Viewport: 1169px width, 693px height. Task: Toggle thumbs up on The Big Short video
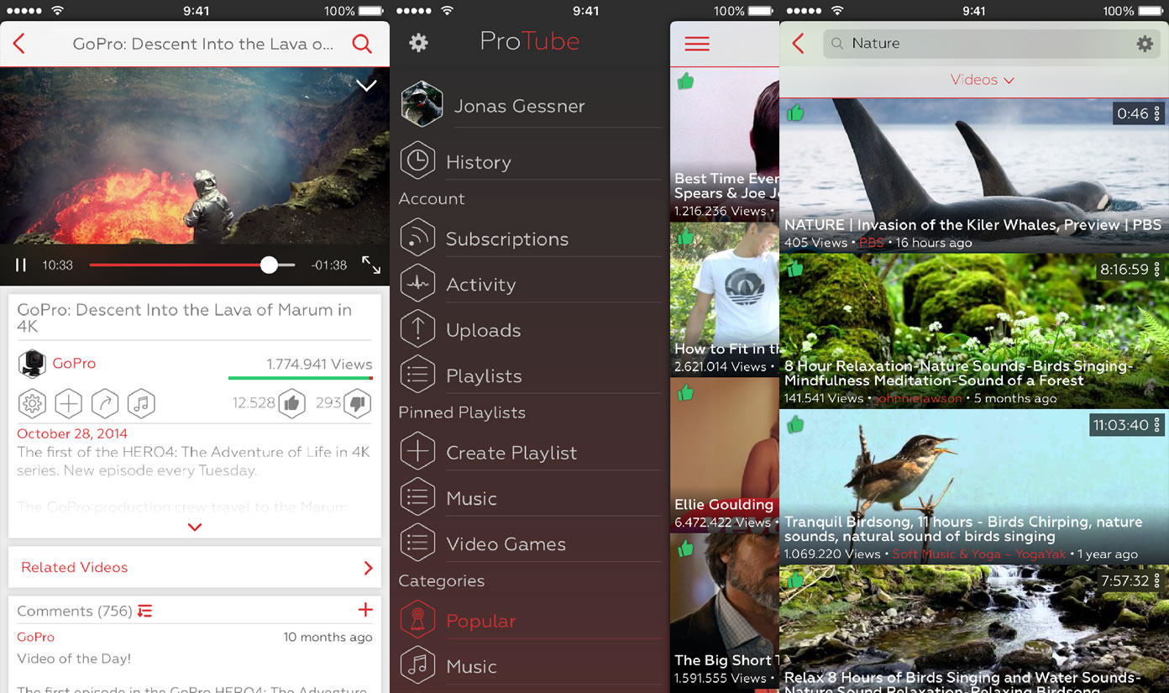tap(685, 548)
